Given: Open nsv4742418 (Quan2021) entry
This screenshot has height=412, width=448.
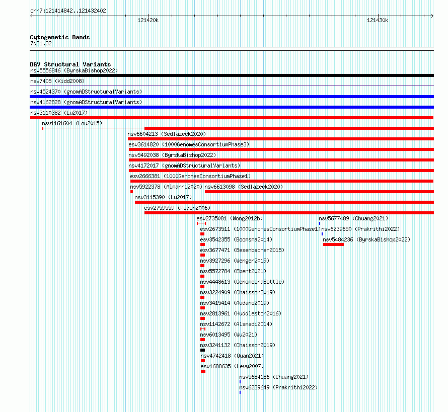Looking at the screenshot, I should 232,356.
